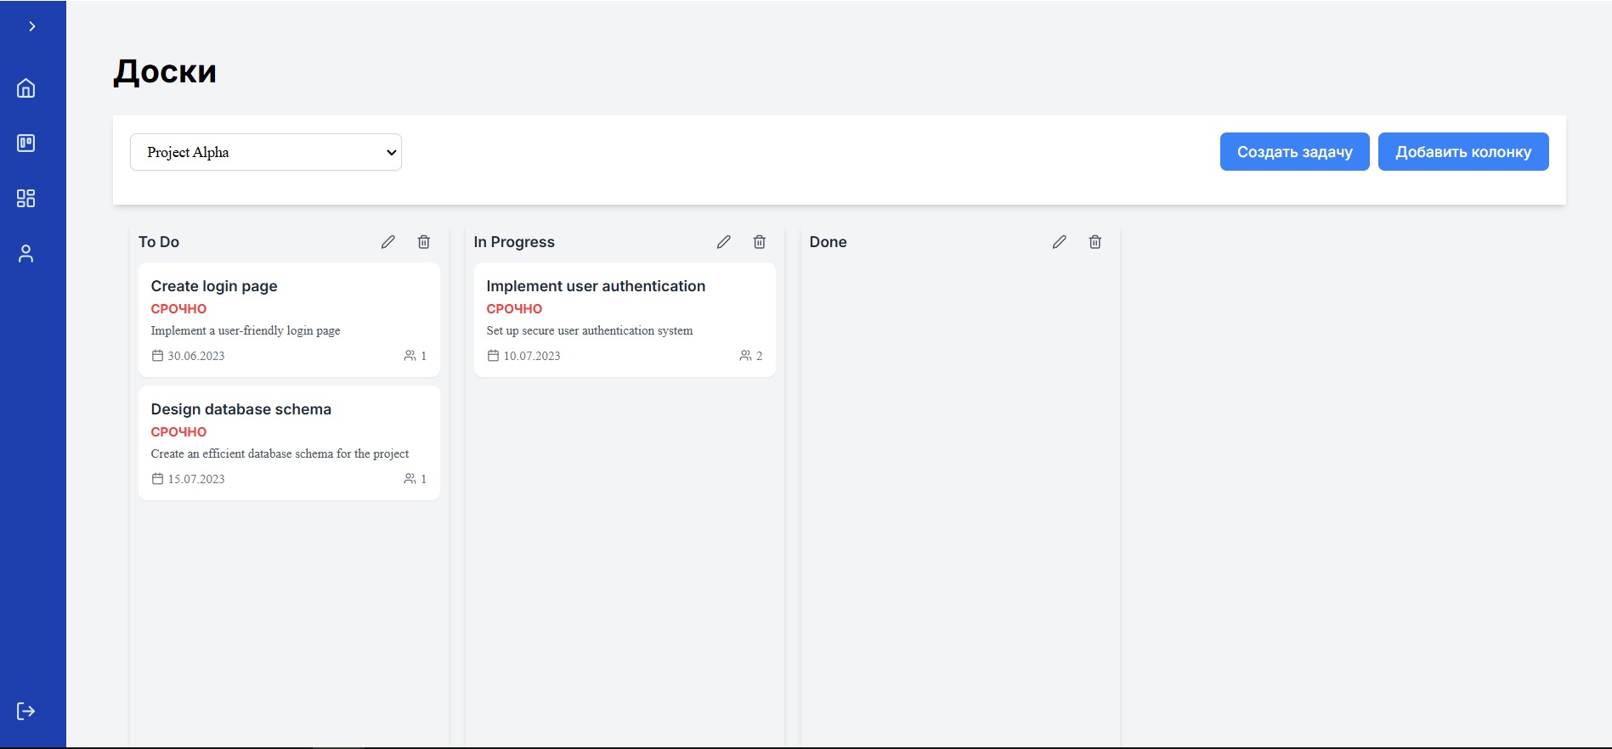
Task: Click the due date 15.07.2023
Action: coord(196,479)
